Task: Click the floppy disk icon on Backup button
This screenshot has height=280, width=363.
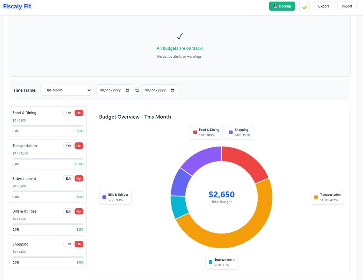Action: 275,6
